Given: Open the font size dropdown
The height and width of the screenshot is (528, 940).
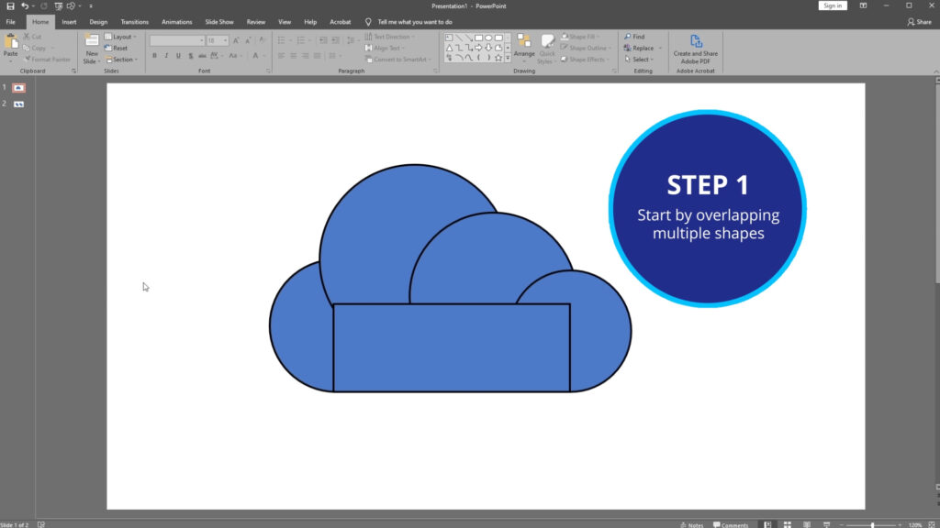Looking at the screenshot, I should [223, 39].
